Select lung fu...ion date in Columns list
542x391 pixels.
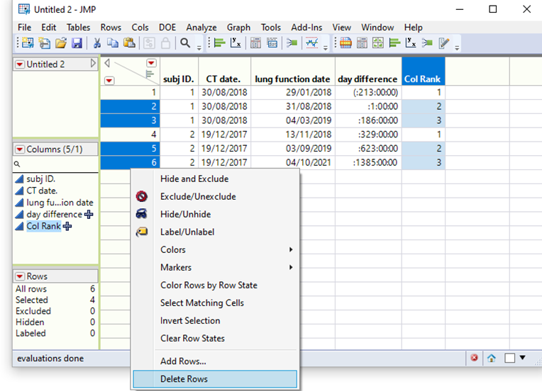[x=60, y=203]
